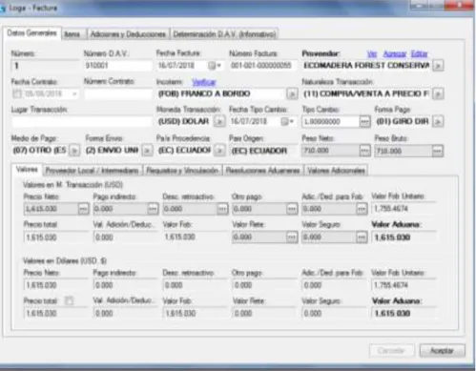The image size is (476, 371).
Task: Click the Verificar link beside Incoterm
Action: [x=204, y=82]
